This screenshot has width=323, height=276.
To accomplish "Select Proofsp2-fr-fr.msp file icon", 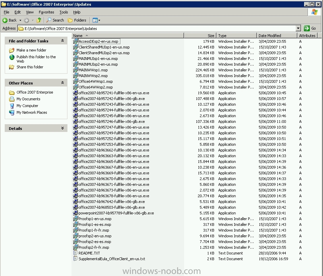I will click(x=76, y=247).
